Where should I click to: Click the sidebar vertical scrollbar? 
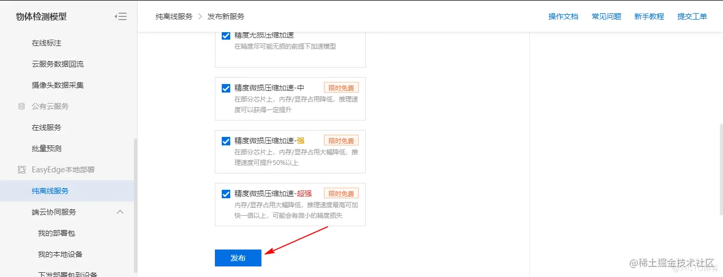(x=135, y=205)
